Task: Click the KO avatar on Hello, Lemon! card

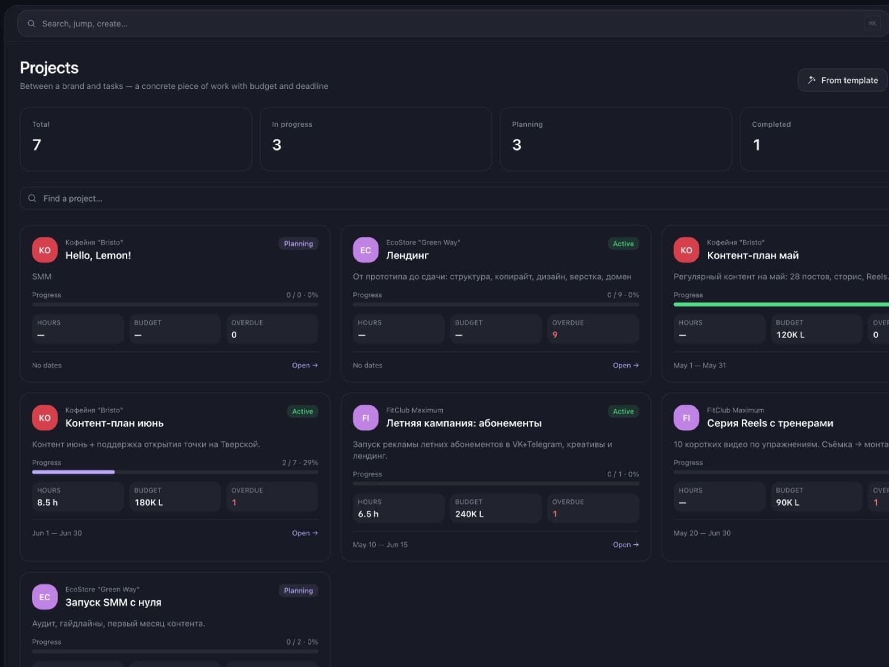Action: [x=44, y=250]
